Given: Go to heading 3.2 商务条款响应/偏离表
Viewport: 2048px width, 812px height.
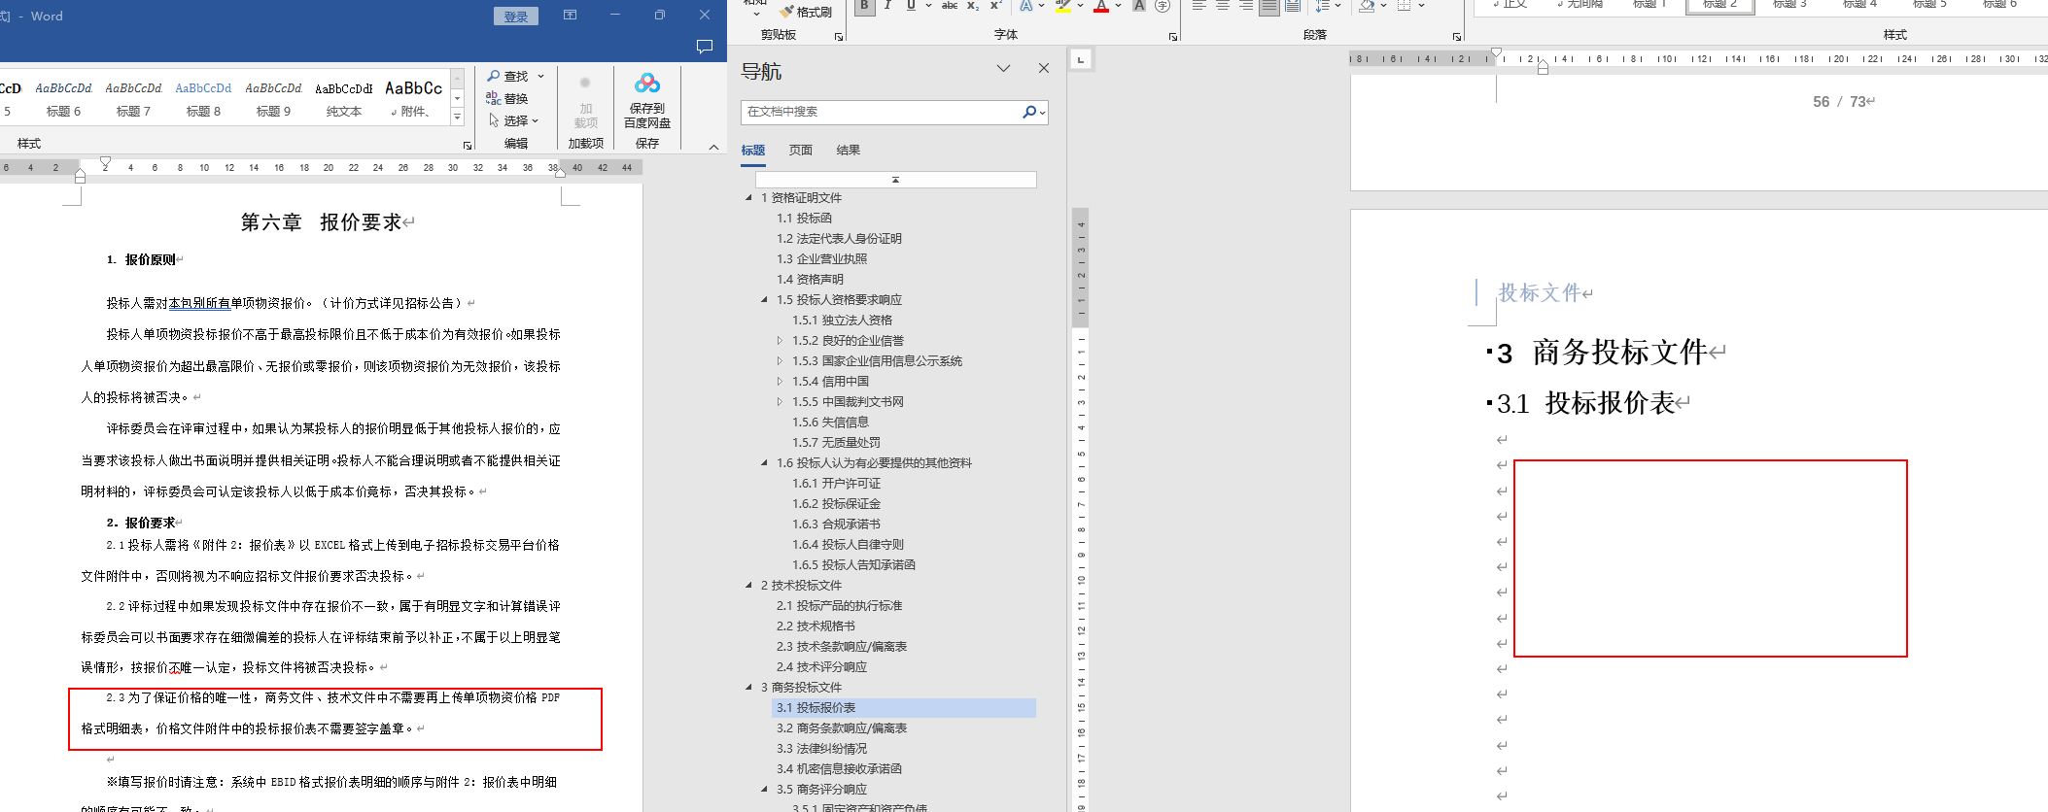Looking at the screenshot, I should pos(842,728).
